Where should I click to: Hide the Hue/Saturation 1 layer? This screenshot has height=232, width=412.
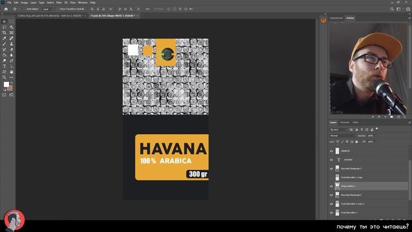pos(332,213)
